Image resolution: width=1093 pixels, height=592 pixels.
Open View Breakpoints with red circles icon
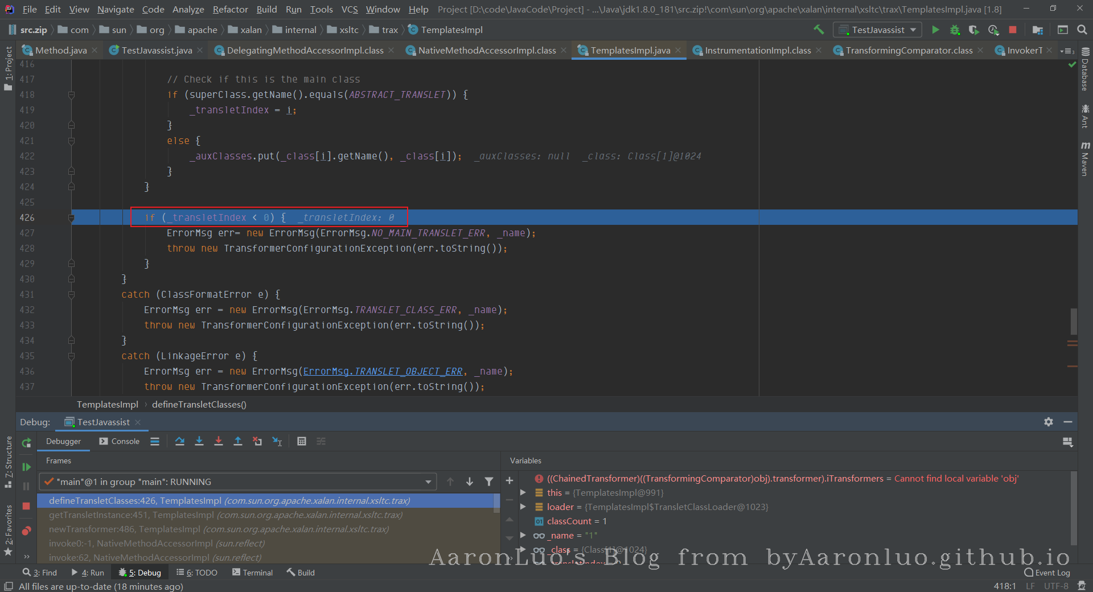[26, 531]
